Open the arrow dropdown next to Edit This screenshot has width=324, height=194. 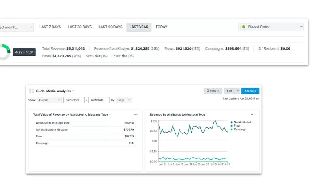pos(237,91)
